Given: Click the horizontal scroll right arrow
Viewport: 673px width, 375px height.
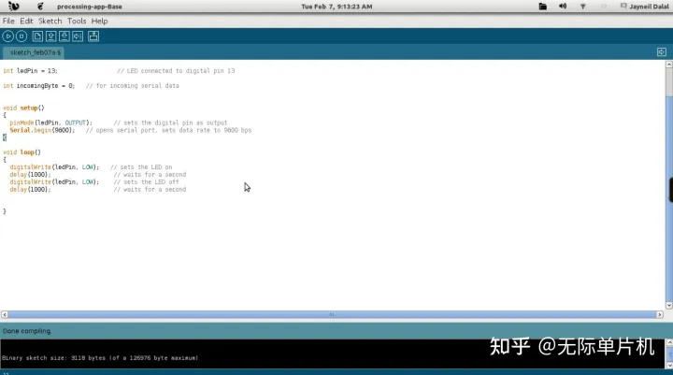Looking at the screenshot, I should click(660, 315).
